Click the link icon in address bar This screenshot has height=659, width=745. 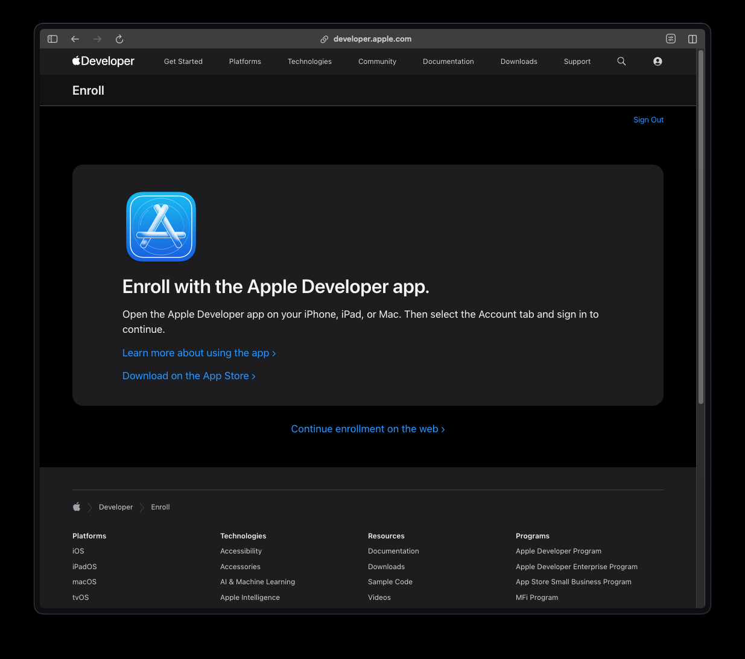[x=324, y=39]
